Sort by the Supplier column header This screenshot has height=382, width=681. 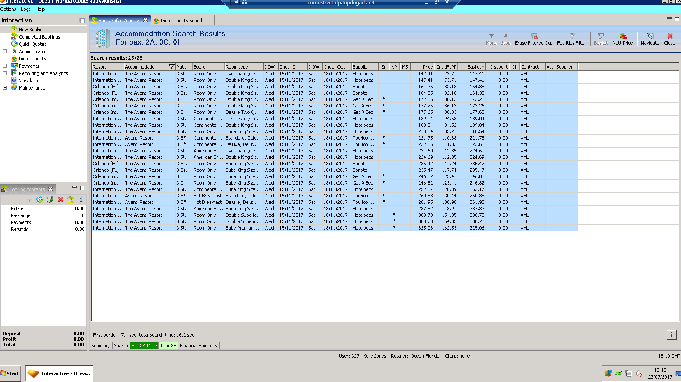click(x=365, y=67)
